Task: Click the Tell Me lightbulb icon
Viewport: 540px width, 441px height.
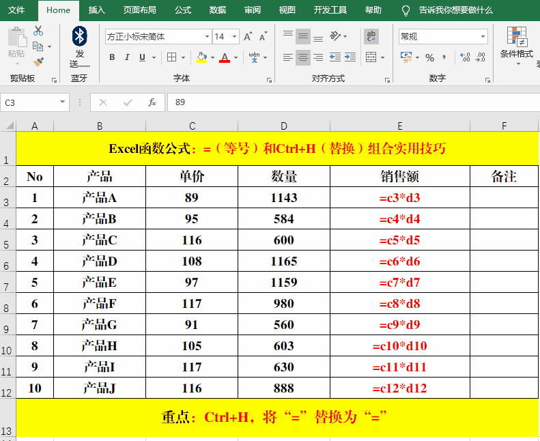Action: click(406, 11)
